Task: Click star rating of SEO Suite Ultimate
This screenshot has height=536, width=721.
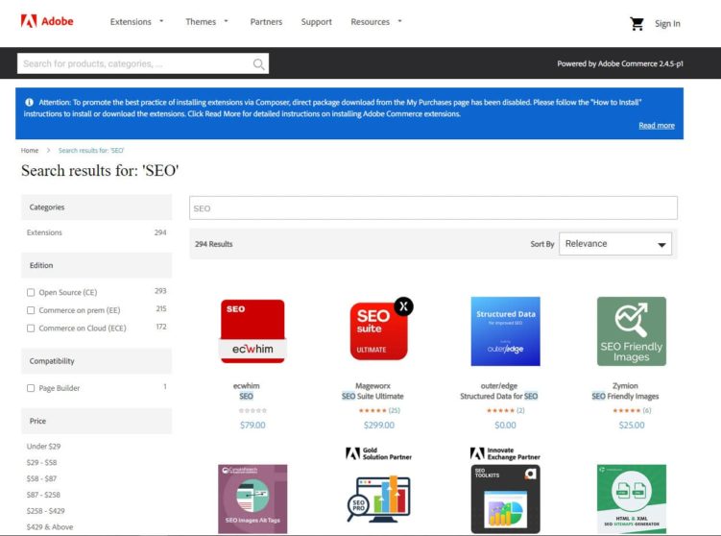Action: (x=373, y=410)
